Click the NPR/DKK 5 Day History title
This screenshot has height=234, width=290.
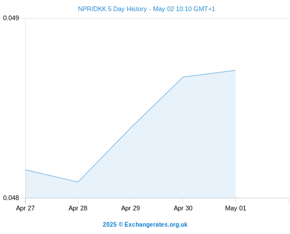click(146, 9)
